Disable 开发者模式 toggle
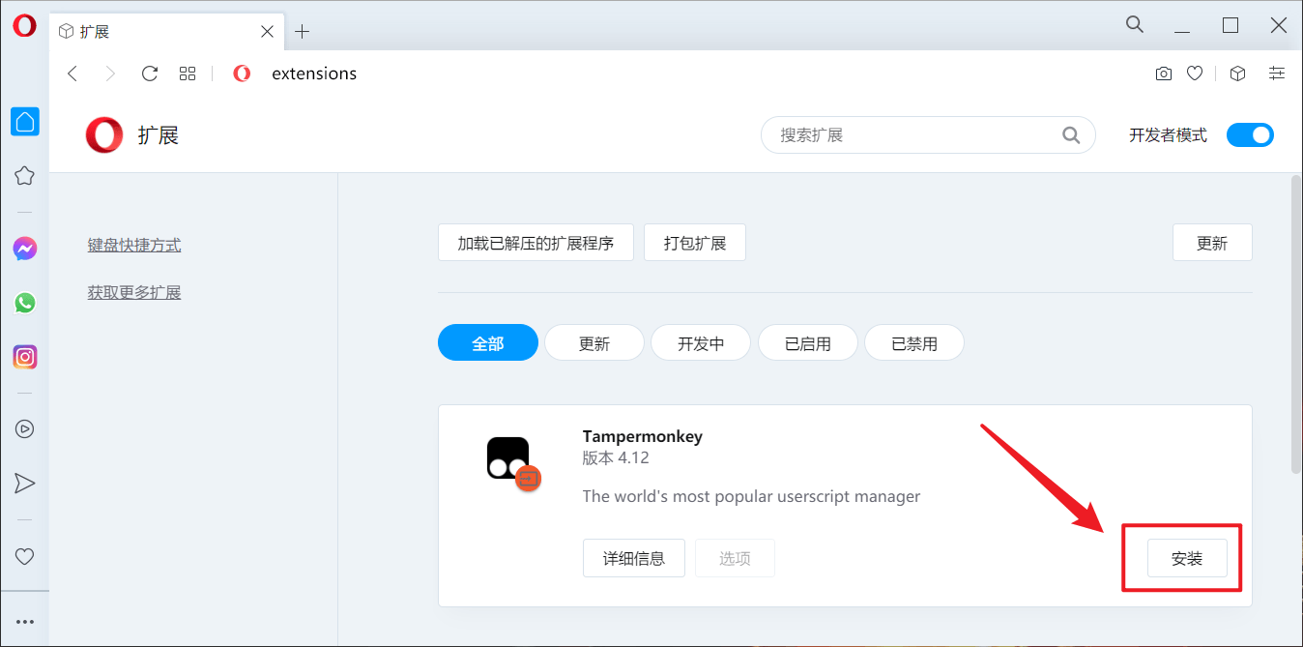The image size is (1303, 647). click(1250, 134)
